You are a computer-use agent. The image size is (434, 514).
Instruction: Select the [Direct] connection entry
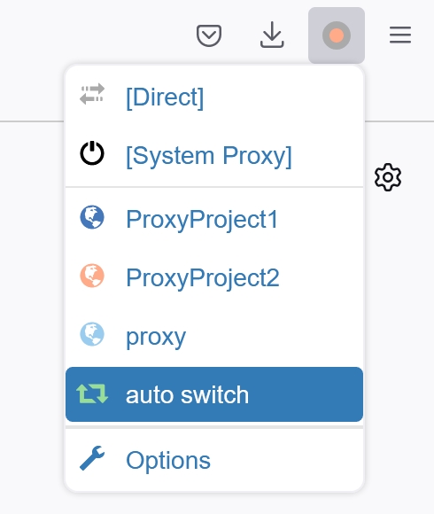[x=214, y=97]
